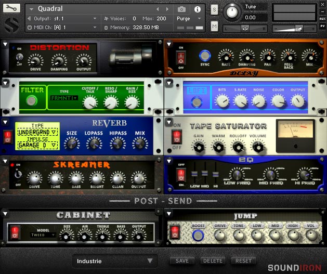Click the SAVE preset button

click(x=182, y=261)
